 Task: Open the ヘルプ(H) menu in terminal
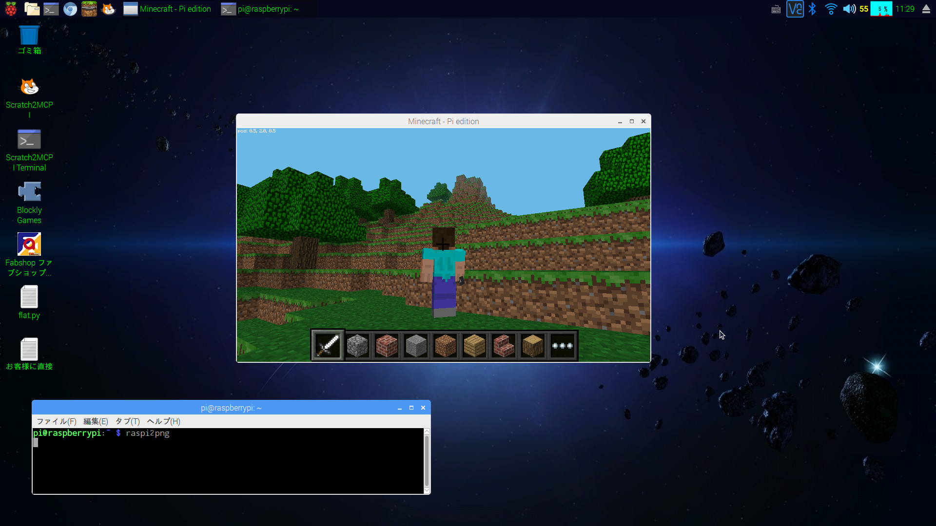point(163,421)
